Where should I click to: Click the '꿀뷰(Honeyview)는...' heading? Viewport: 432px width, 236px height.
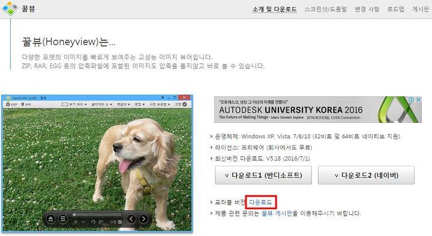click(68, 42)
